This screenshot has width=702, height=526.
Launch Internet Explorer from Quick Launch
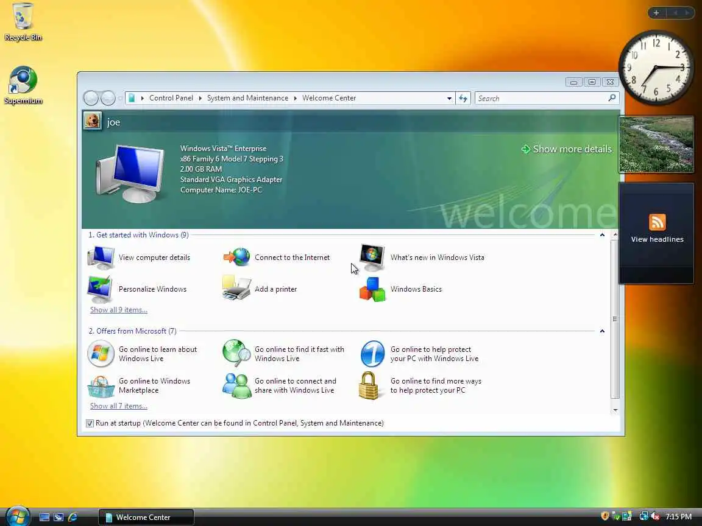pos(73,517)
